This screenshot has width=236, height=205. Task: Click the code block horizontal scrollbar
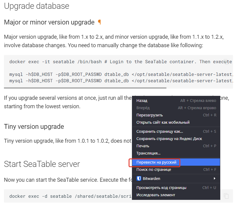click(x=85, y=88)
